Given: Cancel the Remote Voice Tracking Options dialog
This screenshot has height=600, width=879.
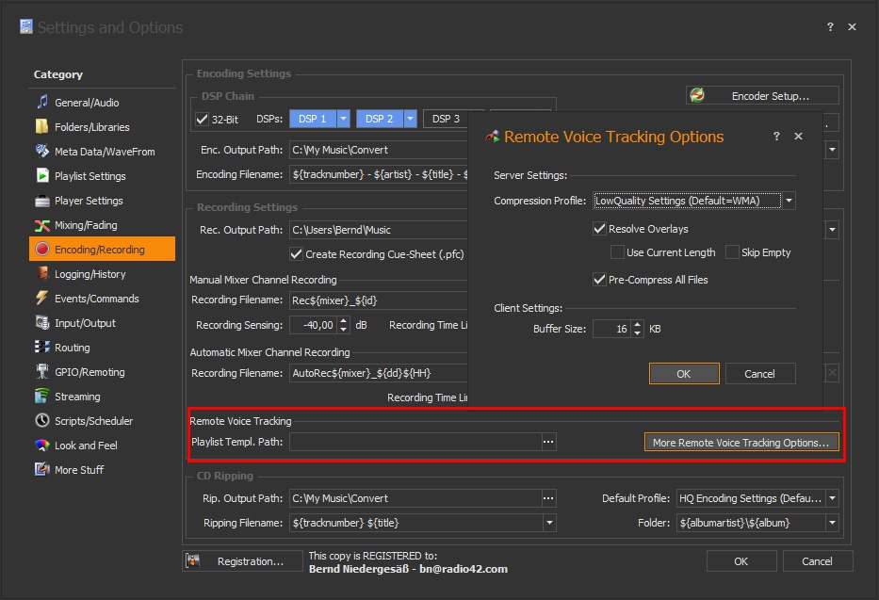Looking at the screenshot, I should [x=760, y=374].
